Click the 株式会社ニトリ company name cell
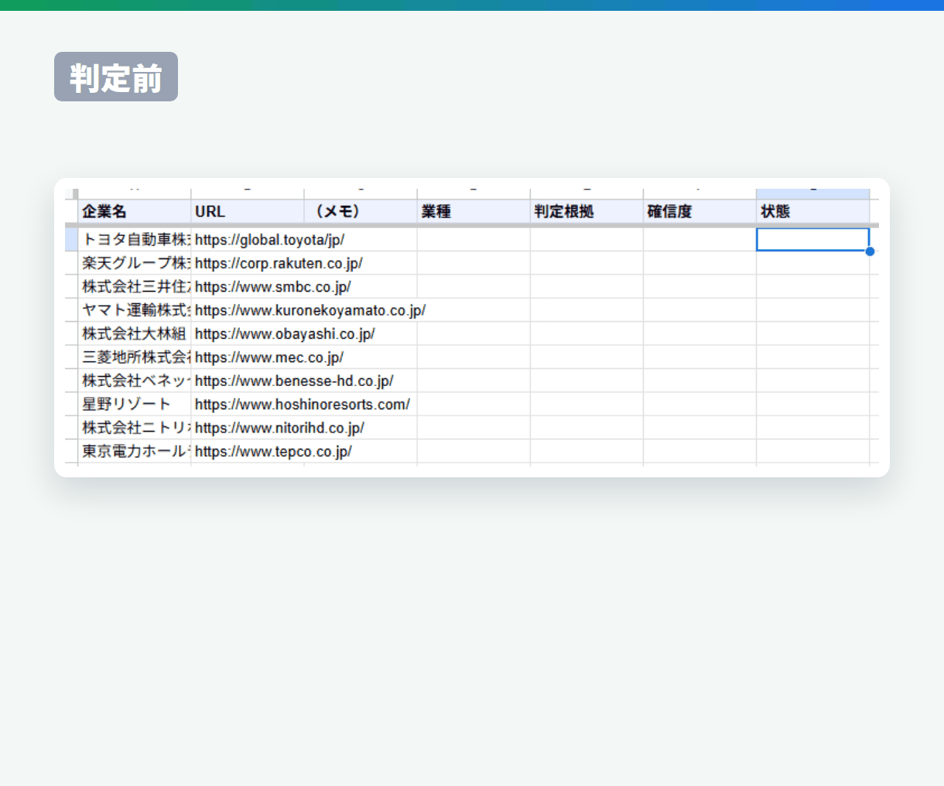This screenshot has height=786, width=944. pos(135,428)
